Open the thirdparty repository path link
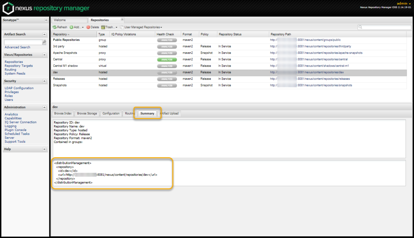414x238 pixels. coord(311,46)
